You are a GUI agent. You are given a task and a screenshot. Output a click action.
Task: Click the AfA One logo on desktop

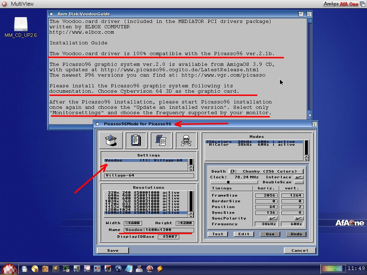(350, 223)
